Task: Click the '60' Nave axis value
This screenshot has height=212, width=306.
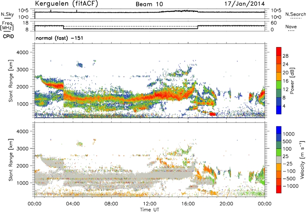Action: pos(273,23)
